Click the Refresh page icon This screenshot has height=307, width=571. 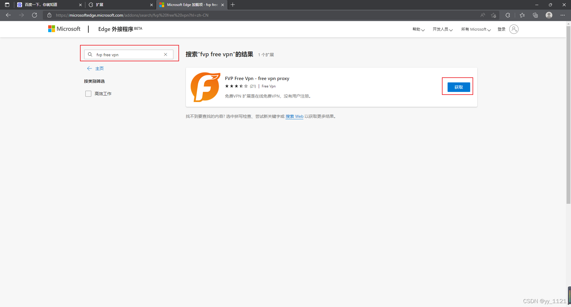[34, 15]
